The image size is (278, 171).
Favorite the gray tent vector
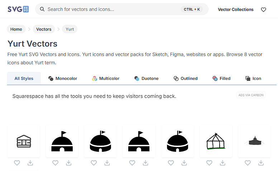coord(248,163)
